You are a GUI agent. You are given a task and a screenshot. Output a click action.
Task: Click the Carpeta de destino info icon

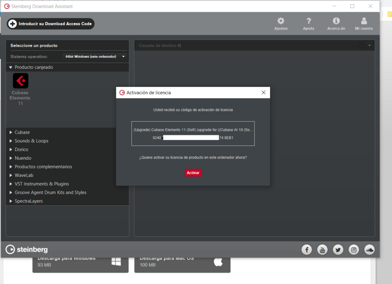pos(179,45)
